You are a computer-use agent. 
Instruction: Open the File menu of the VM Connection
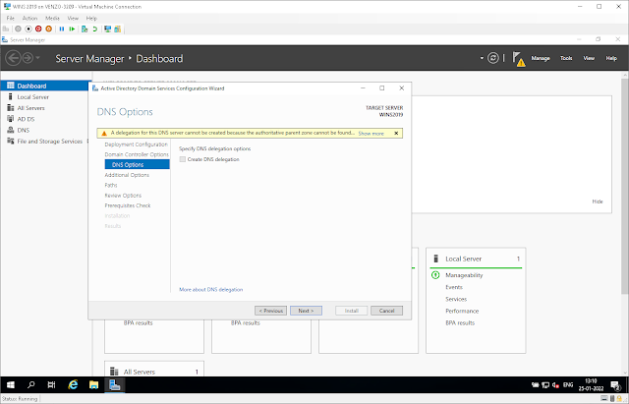(x=11, y=18)
